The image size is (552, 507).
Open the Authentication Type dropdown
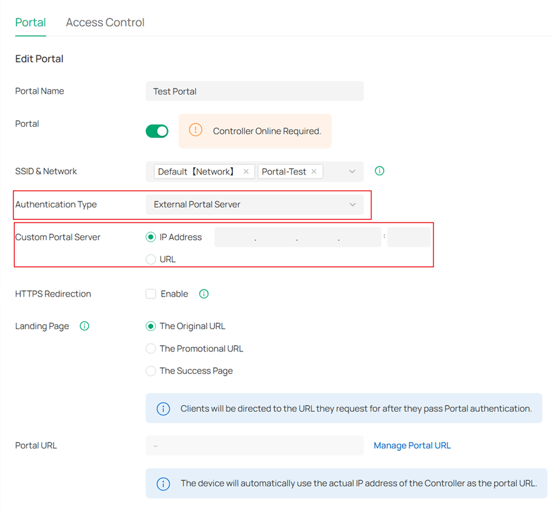tap(255, 205)
